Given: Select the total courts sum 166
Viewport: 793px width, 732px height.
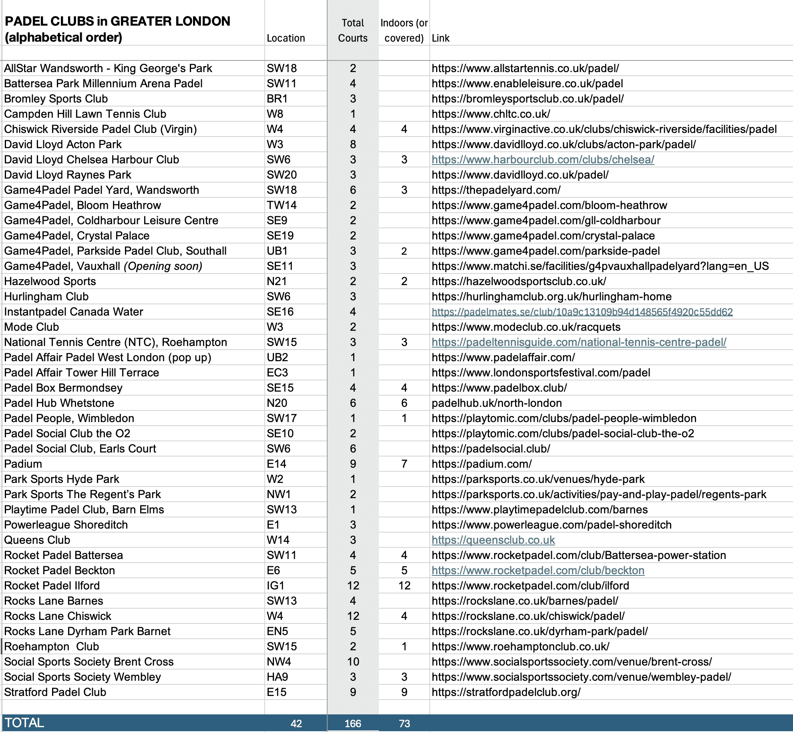Looking at the screenshot, I should [352, 724].
